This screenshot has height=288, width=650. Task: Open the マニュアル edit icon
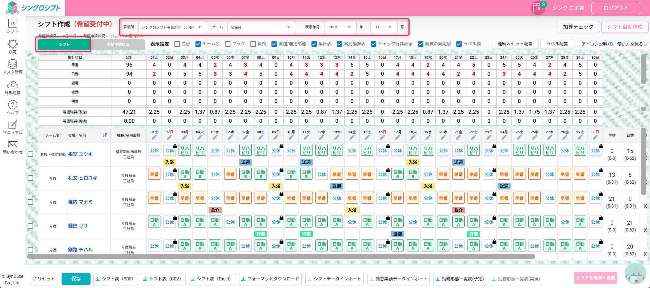[12, 125]
